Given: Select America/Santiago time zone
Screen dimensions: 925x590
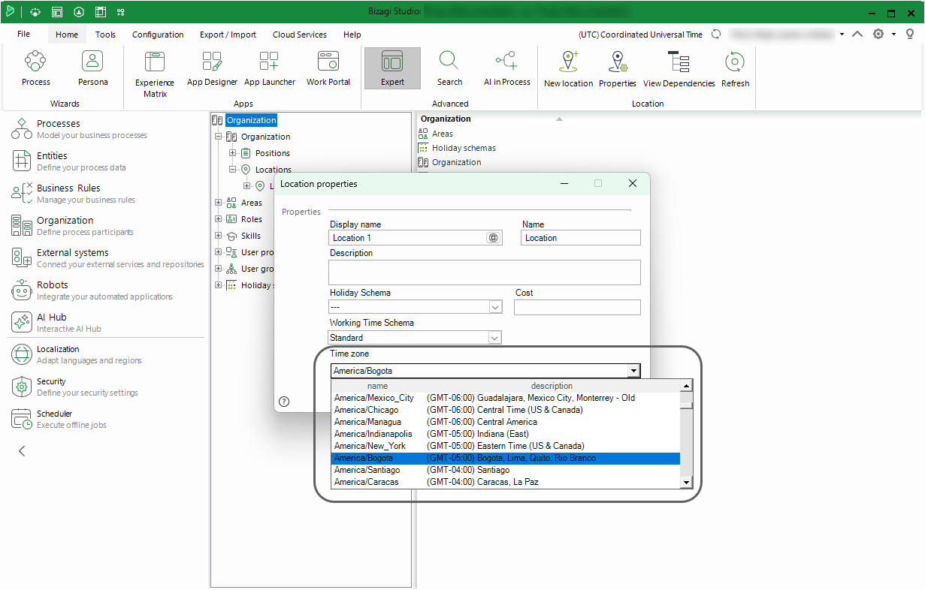Looking at the screenshot, I should [x=506, y=470].
